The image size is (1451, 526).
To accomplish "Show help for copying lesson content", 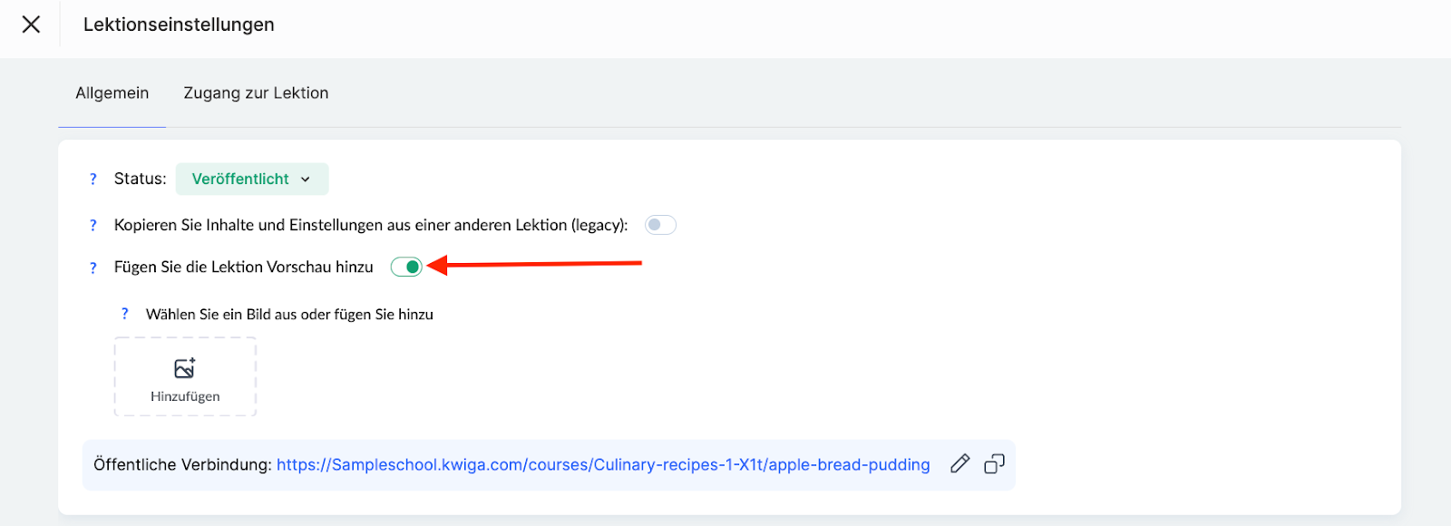I will pos(93,226).
